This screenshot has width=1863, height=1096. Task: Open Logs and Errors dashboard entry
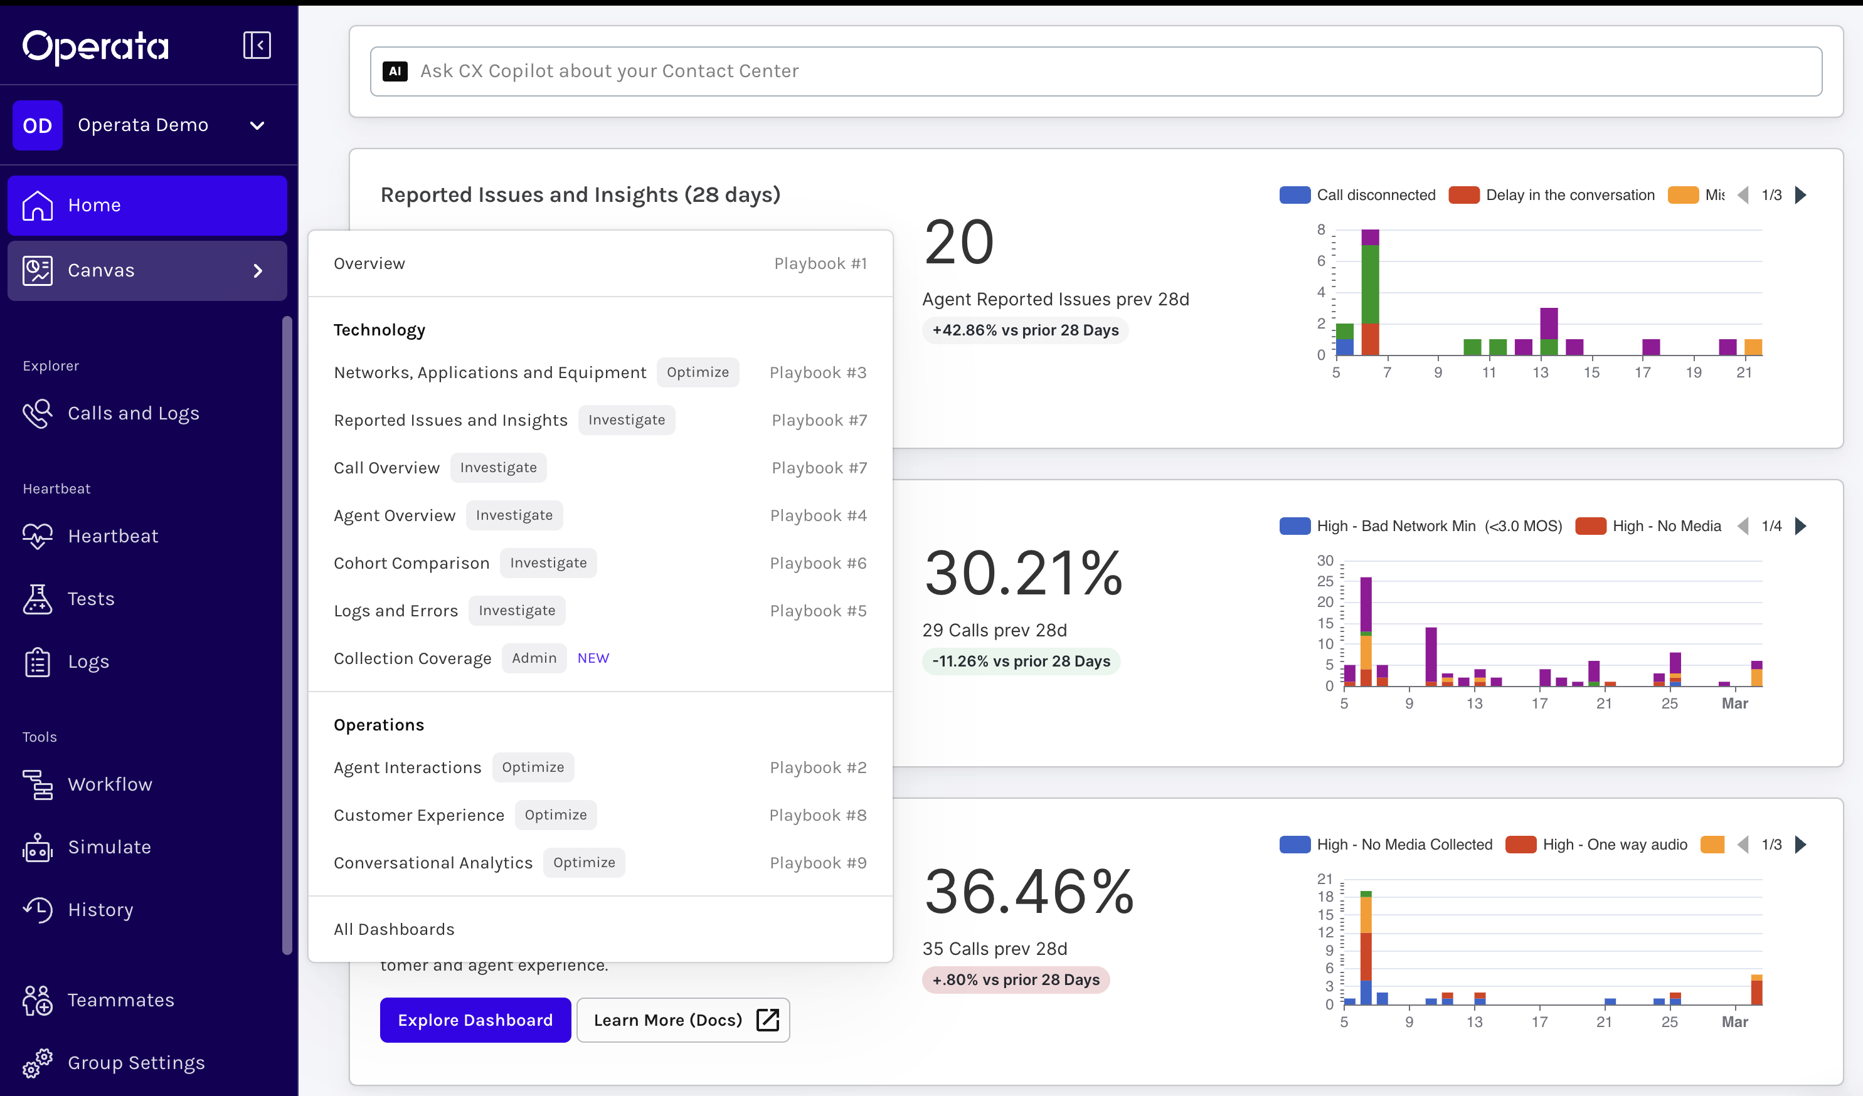point(600,611)
